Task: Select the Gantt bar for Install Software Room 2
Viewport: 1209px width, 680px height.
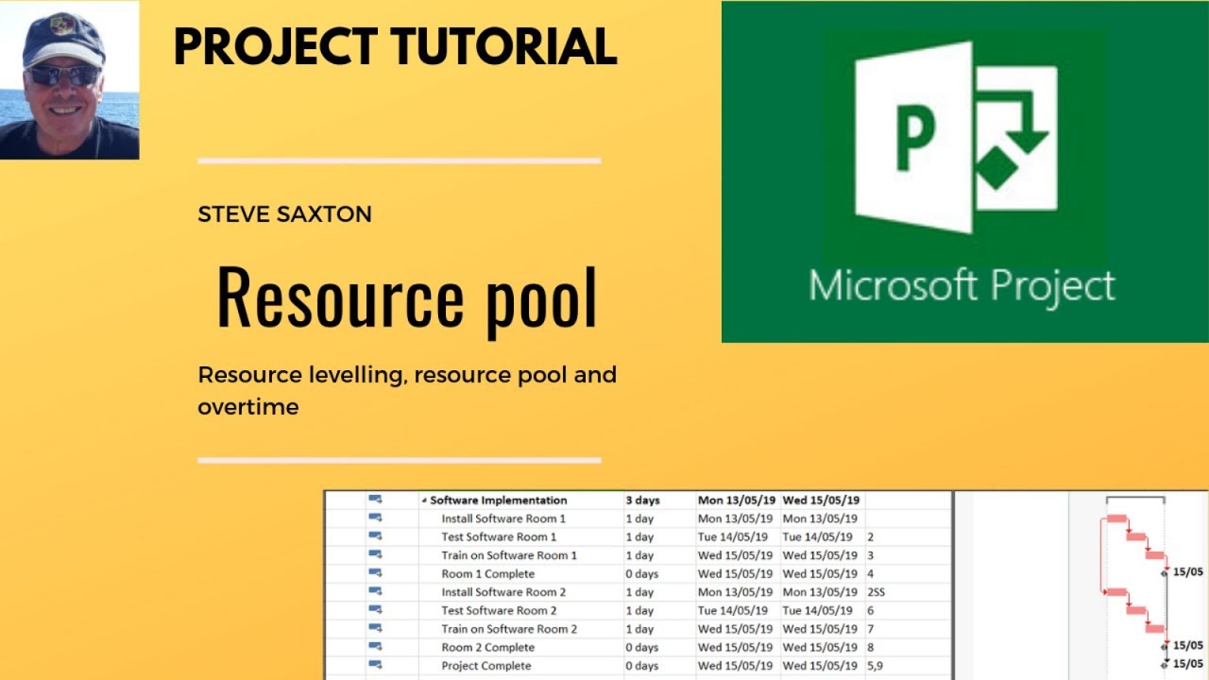Action: [1116, 592]
